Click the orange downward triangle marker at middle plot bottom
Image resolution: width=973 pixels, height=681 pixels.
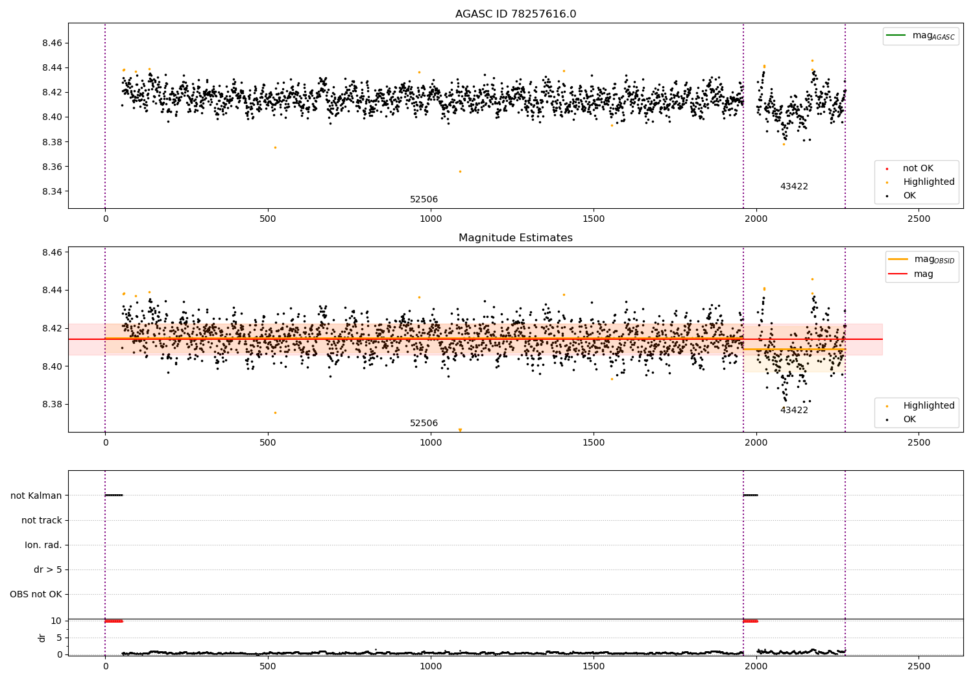[460, 430]
